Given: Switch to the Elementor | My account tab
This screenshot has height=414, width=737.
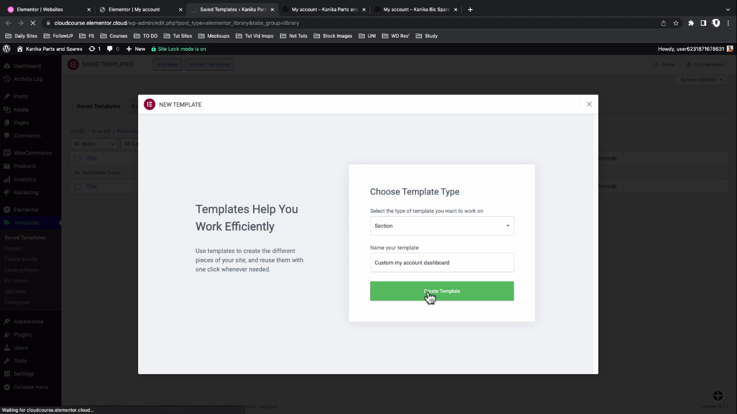Looking at the screenshot, I should point(141,9).
